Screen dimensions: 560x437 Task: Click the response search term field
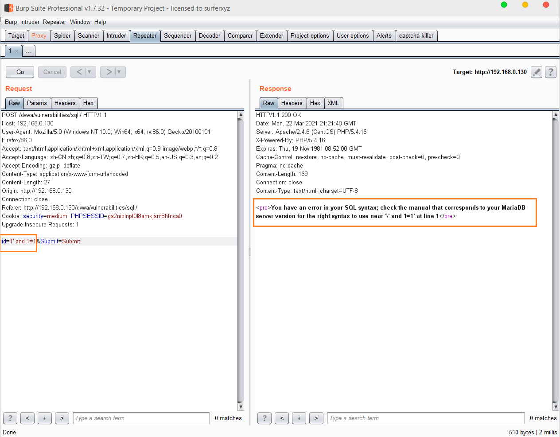click(427, 418)
